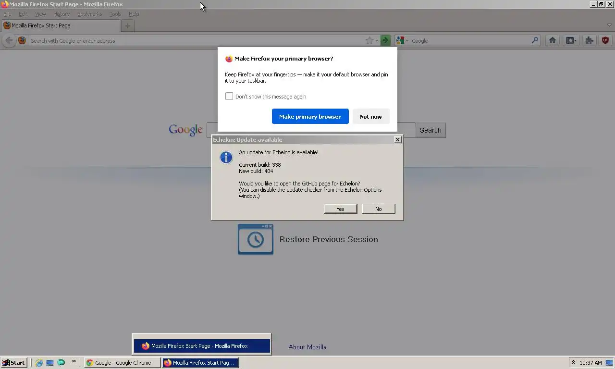Check 'Don't show this message again'

pyautogui.click(x=229, y=96)
